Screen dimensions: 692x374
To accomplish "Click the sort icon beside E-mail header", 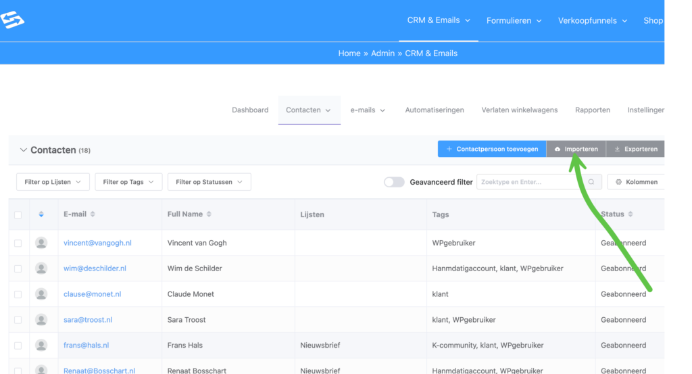I will 93,214.
